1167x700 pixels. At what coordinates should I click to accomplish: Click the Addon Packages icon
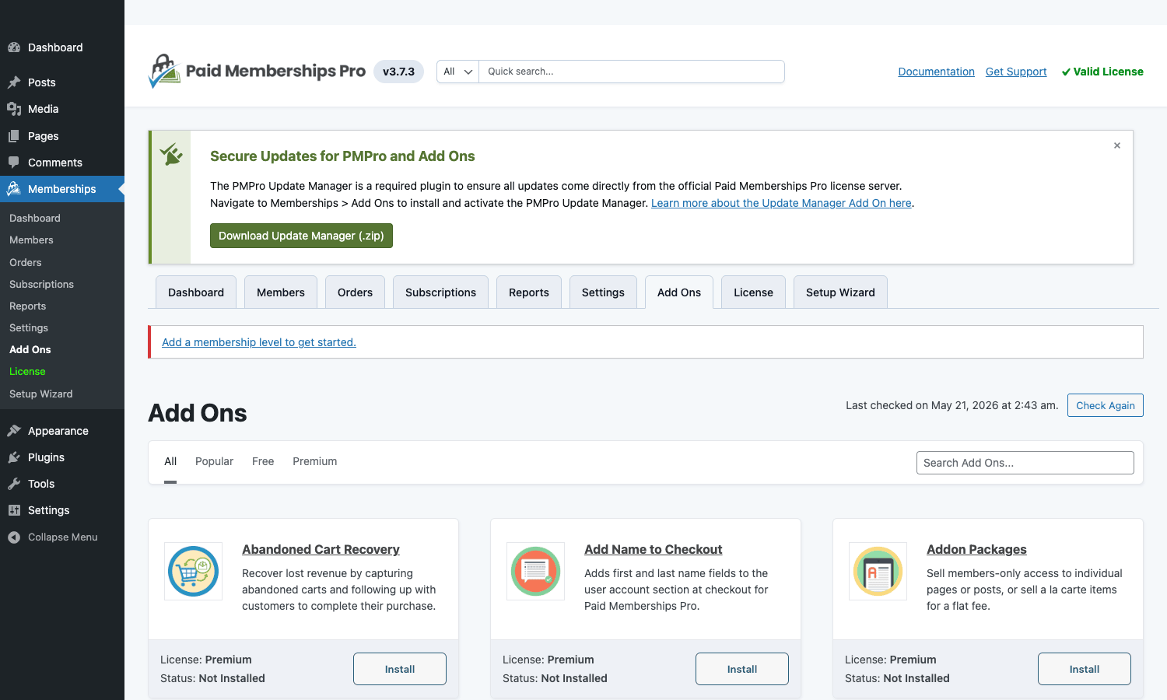point(878,571)
